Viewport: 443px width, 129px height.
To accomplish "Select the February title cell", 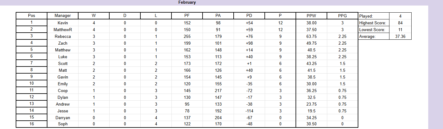I will (x=187, y=2).
